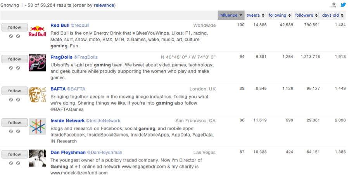The image size is (349, 175).
Task: Sort results by days old column
Action: 333,15
